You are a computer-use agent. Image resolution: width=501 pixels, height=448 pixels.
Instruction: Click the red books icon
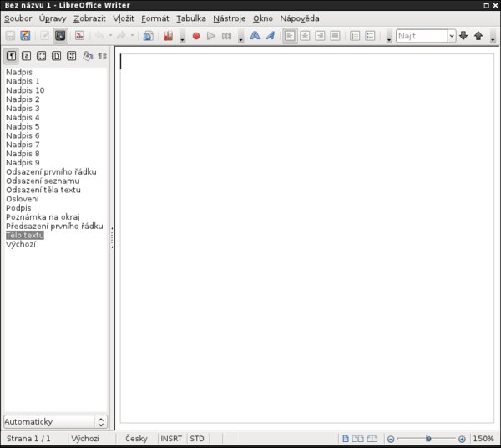(168, 36)
